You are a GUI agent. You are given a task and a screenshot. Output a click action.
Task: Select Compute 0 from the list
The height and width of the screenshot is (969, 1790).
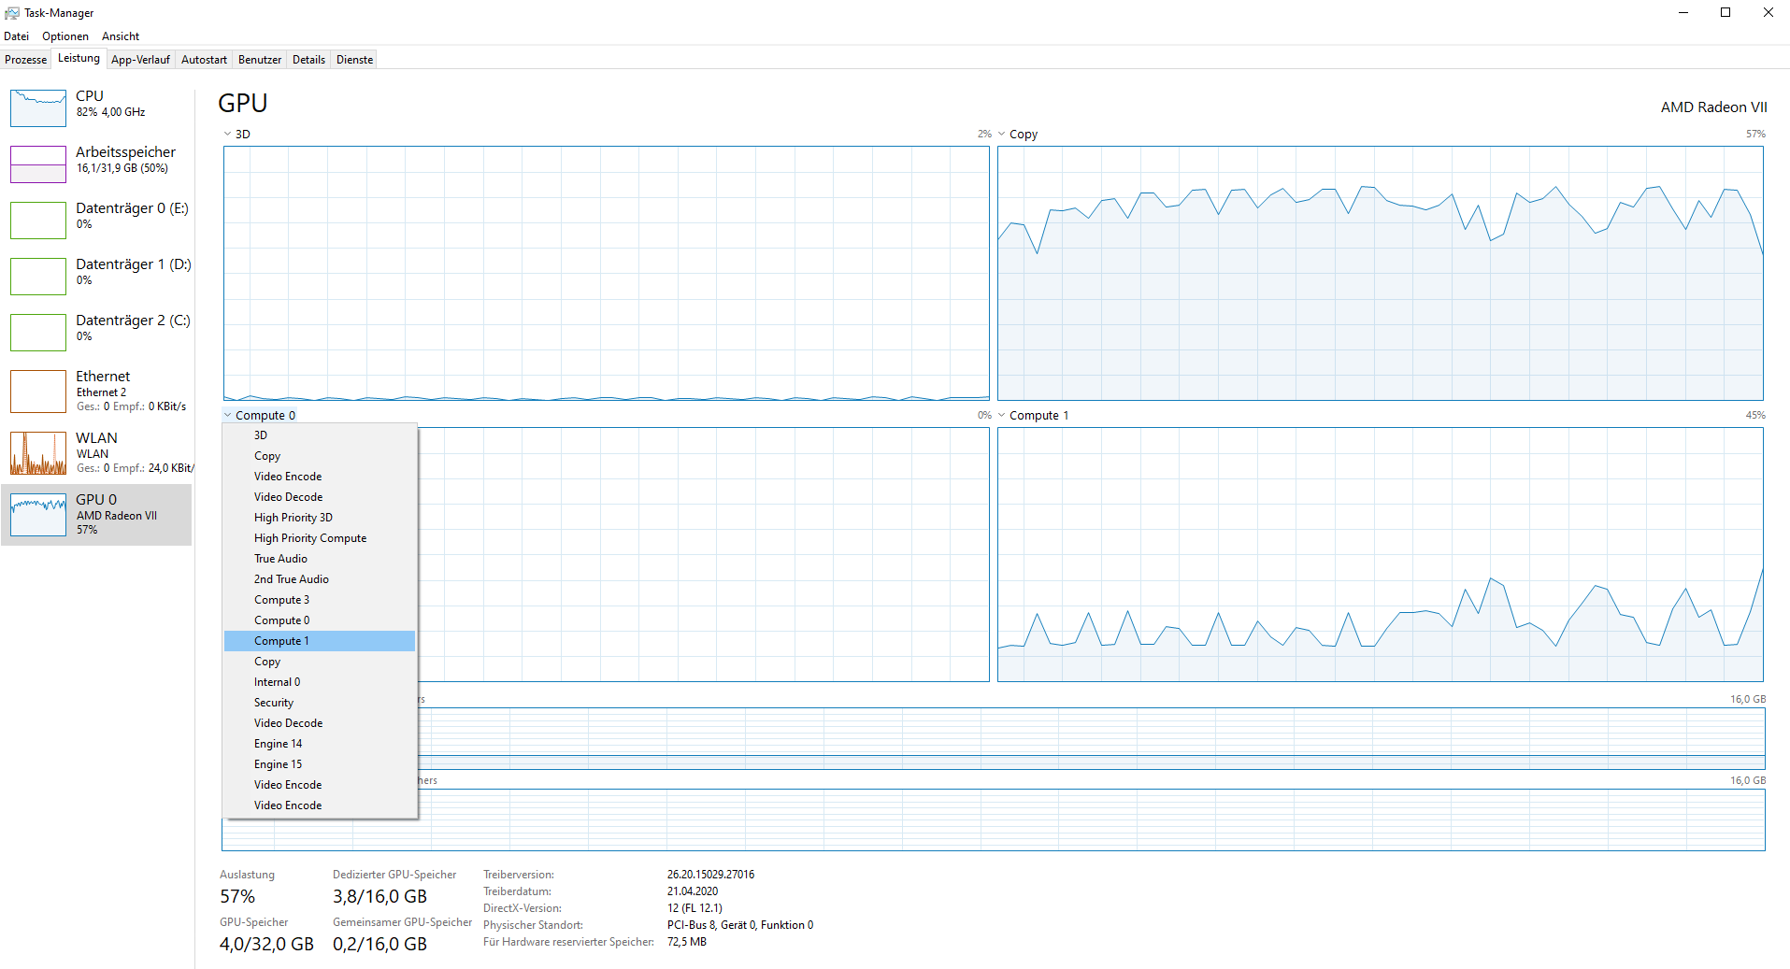(320, 620)
